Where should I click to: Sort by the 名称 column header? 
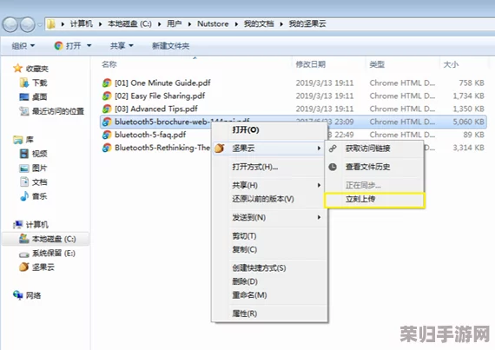click(109, 64)
